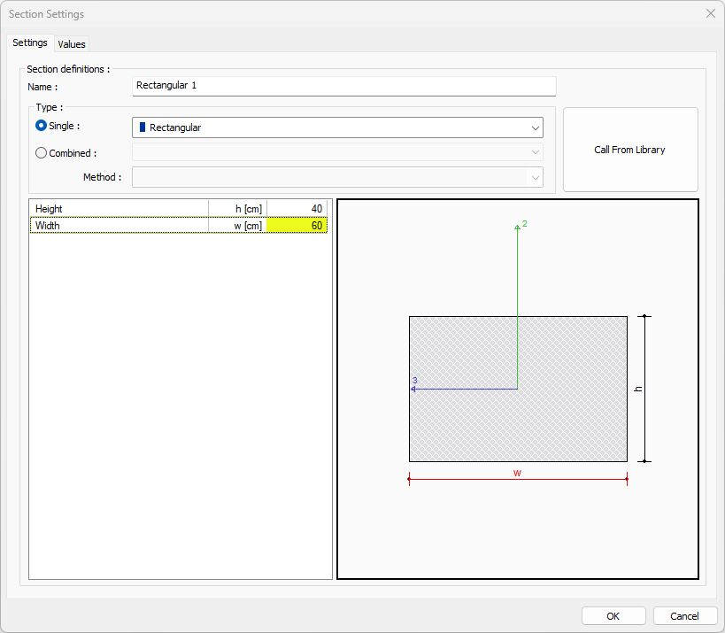This screenshot has width=725, height=633.
Task: Click Cancel to discard changes
Action: (684, 616)
